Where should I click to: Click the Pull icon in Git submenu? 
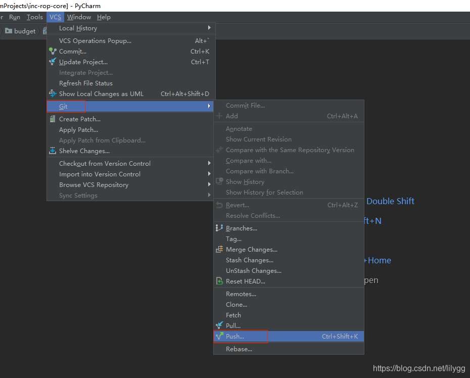tap(219, 325)
